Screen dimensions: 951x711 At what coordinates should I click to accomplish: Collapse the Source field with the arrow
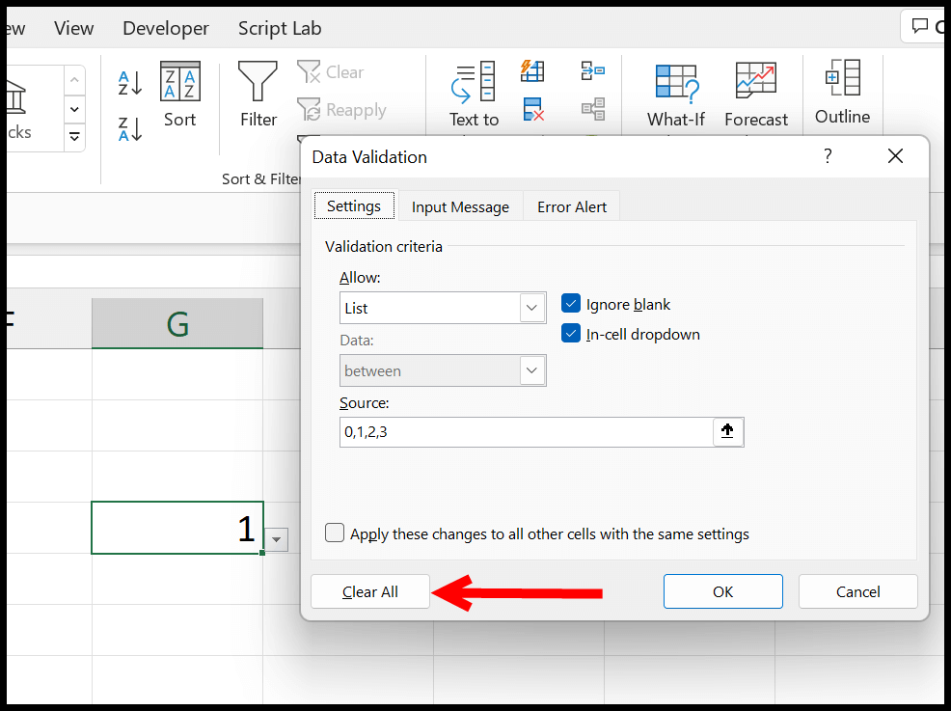tap(728, 431)
